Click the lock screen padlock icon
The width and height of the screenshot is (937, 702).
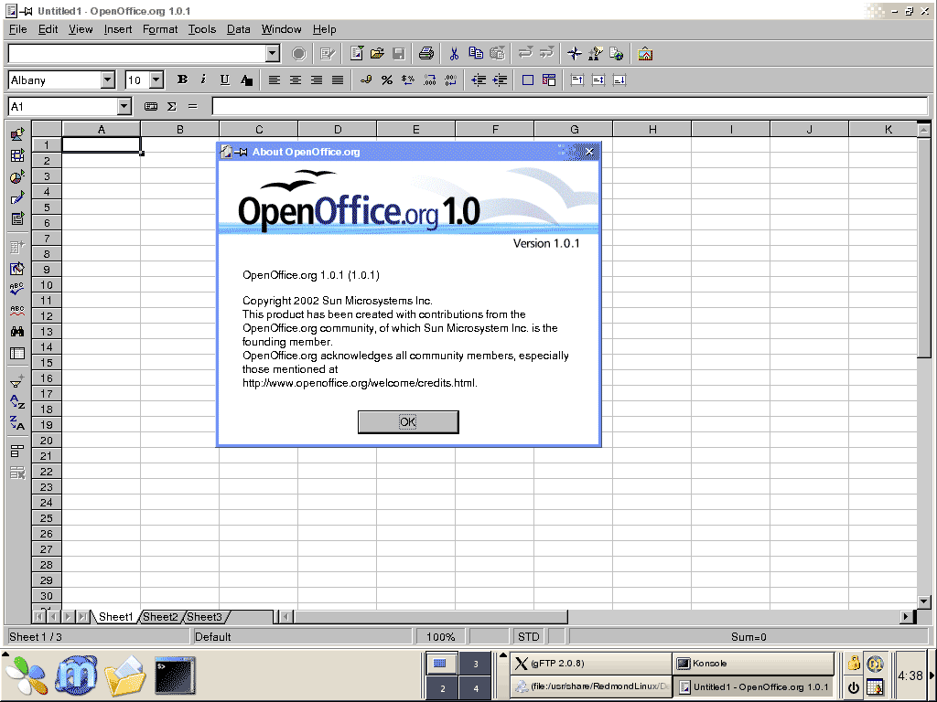854,663
